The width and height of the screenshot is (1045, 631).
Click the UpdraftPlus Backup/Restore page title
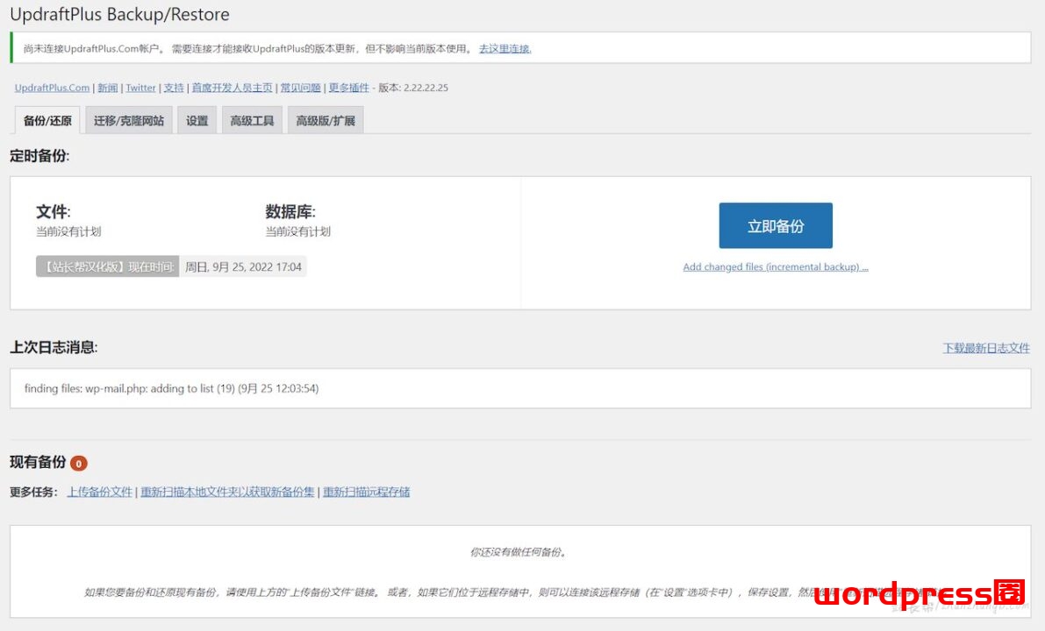tap(119, 14)
